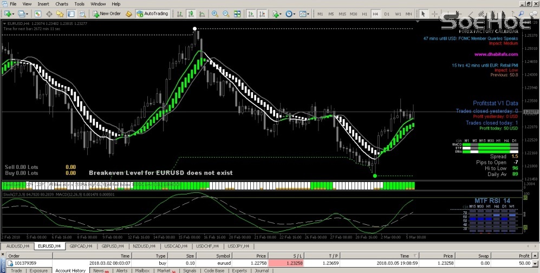Toggle the AutoTrading button
The height and width of the screenshot is (273, 540).
coord(152,14)
